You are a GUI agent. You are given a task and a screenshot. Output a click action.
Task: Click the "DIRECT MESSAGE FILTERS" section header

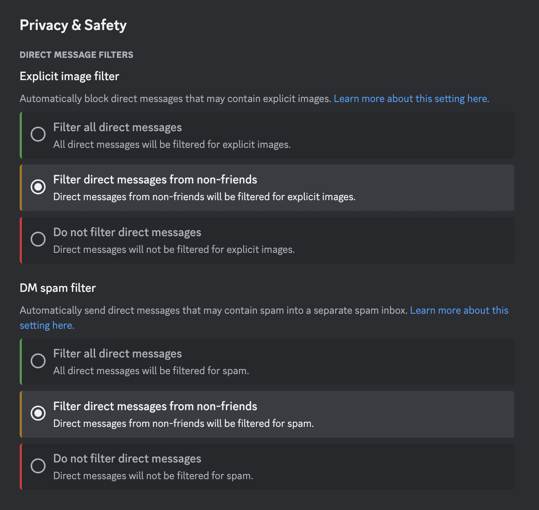(76, 54)
